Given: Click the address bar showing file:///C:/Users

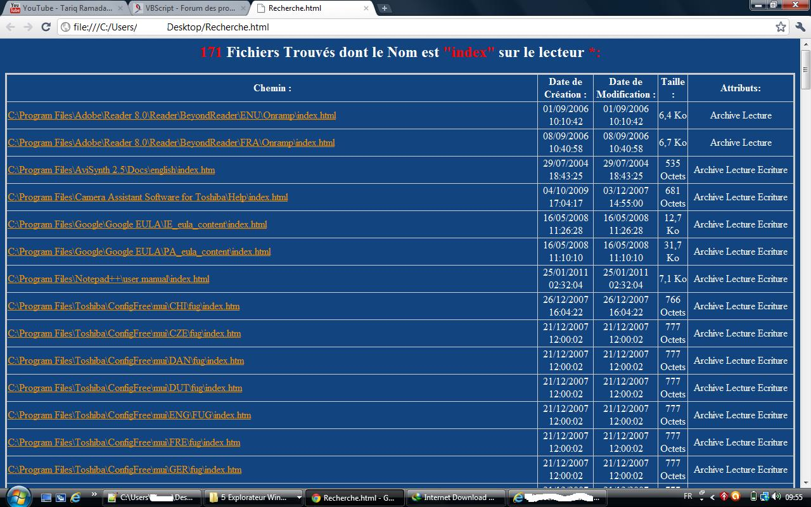Looking at the screenshot, I should [412, 27].
